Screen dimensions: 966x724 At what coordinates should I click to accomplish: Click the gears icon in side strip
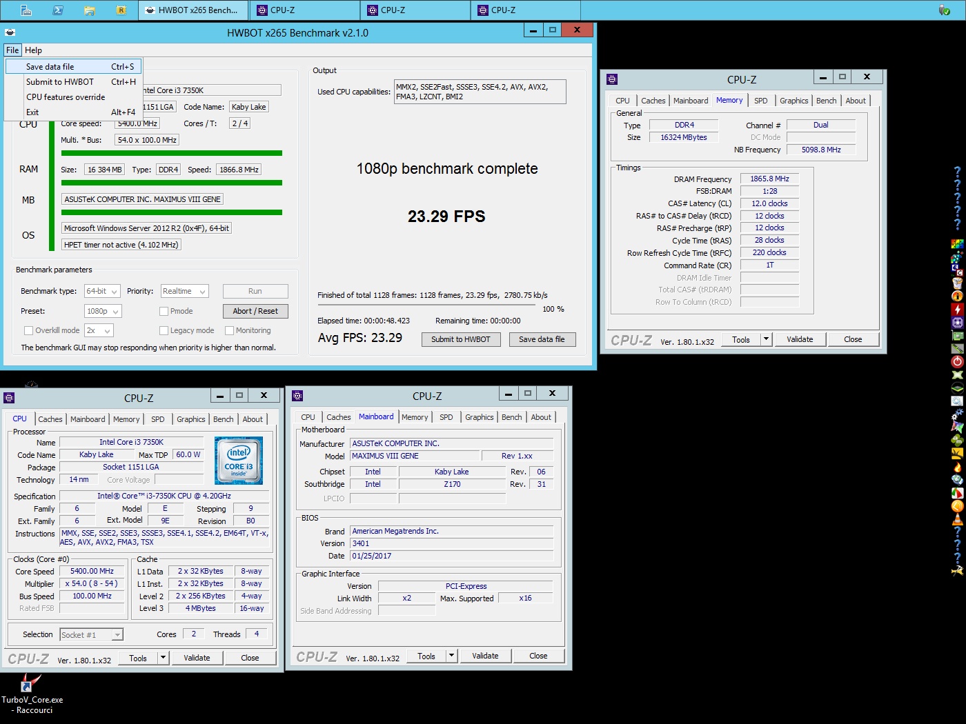(x=957, y=414)
